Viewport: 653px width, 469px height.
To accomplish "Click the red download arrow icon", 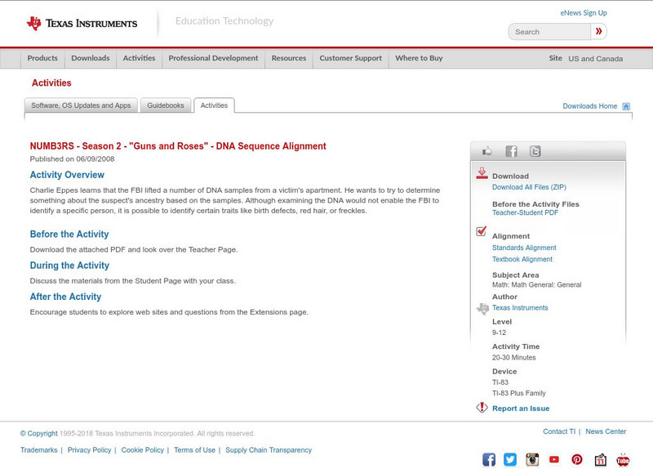I will [x=482, y=173].
